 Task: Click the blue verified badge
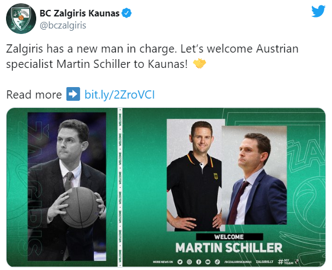pyautogui.click(x=127, y=13)
